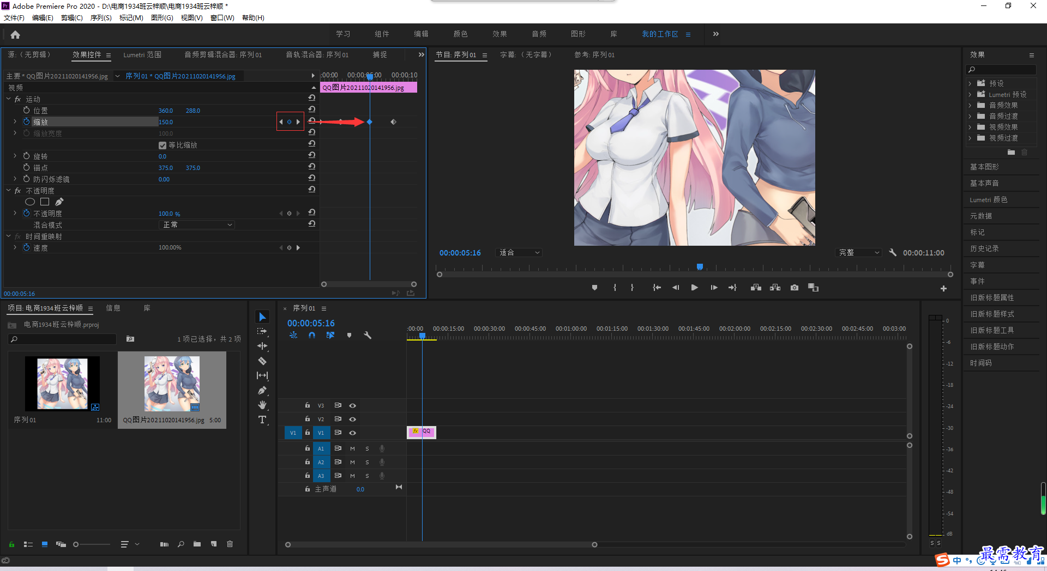The height and width of the screenshot is (571, 1047).
Task: Uncheck the 等比缩放 uniform scale checkbox
Action: (163, 145)
